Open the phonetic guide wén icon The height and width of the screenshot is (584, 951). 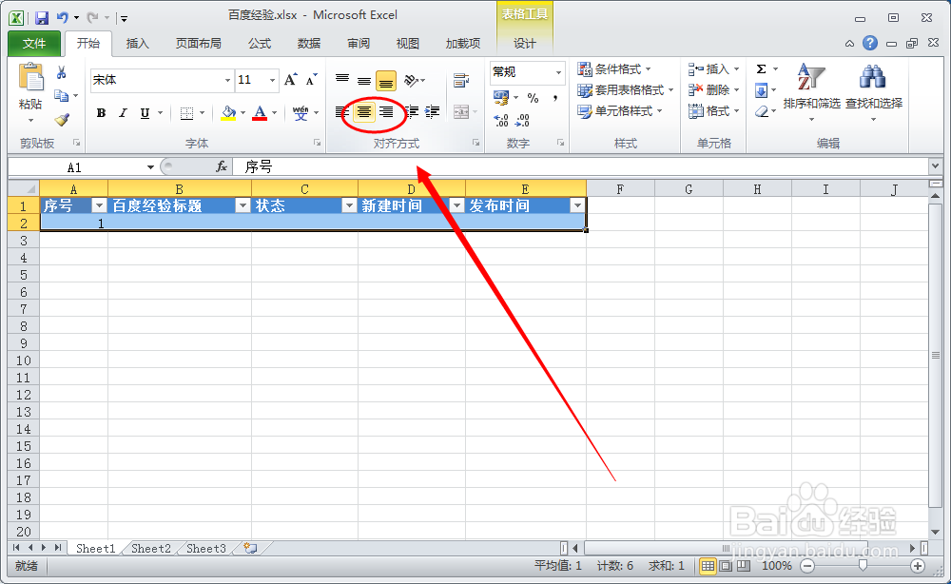point(301,113)
